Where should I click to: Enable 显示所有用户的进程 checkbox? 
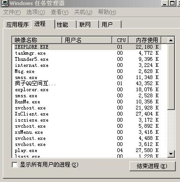14,165
